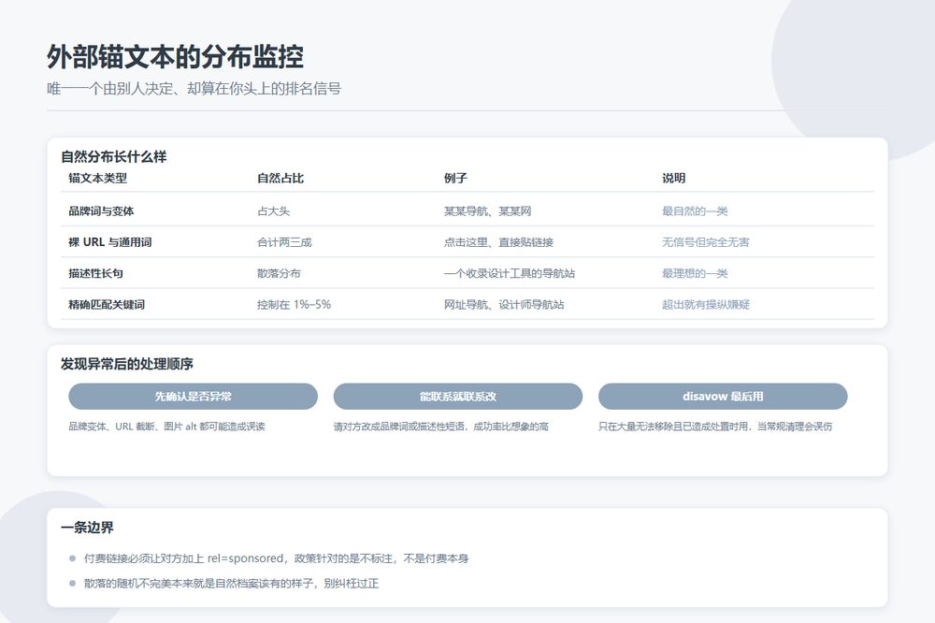
Task: Select the row label 品牌词与变体
Action: click(x=101, y=210)
